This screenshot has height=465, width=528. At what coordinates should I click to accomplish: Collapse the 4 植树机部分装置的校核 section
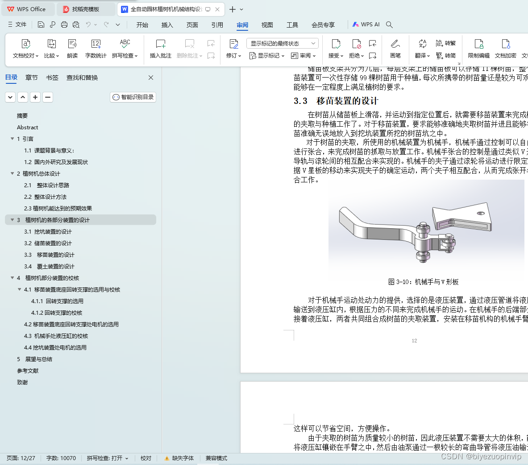coord(12,278)
